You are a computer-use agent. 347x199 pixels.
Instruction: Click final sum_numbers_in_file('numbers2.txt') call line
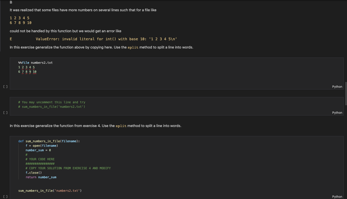tap(50, 191)
